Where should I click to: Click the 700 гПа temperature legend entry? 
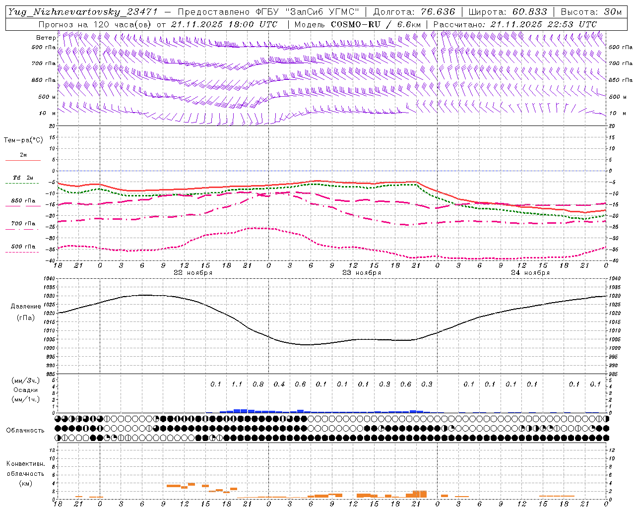[x=23, y=224]
